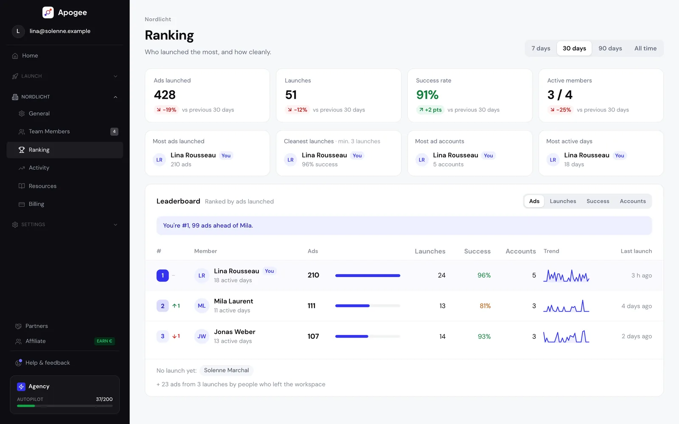Screen dimensions: 679x424
Task: Click the Nordlicht building icon
Action: tap(15, 97)
